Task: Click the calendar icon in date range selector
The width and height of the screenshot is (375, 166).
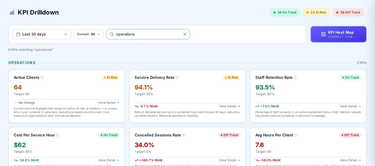Action: coord(18,34)
